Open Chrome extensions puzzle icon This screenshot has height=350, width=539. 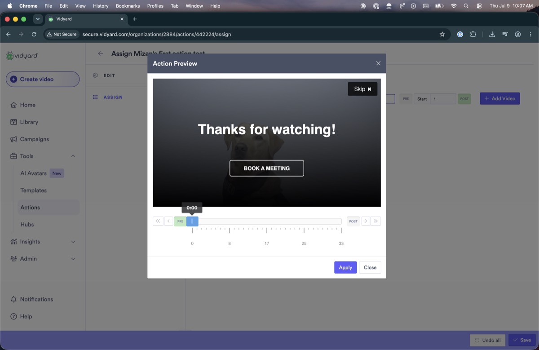coord(473,34)
